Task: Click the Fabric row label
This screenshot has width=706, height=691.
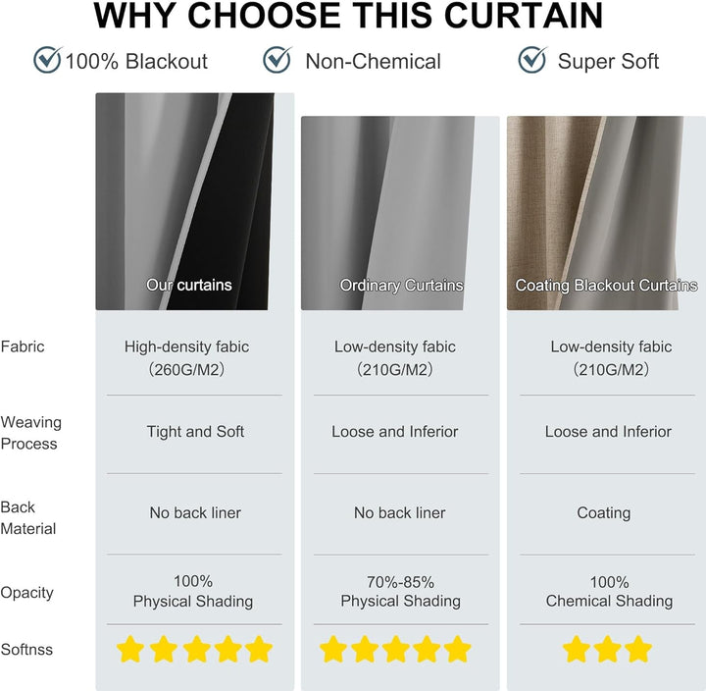Action: 23,346
